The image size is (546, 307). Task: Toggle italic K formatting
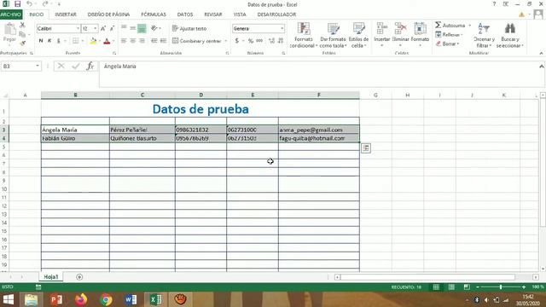click(49, 41)
